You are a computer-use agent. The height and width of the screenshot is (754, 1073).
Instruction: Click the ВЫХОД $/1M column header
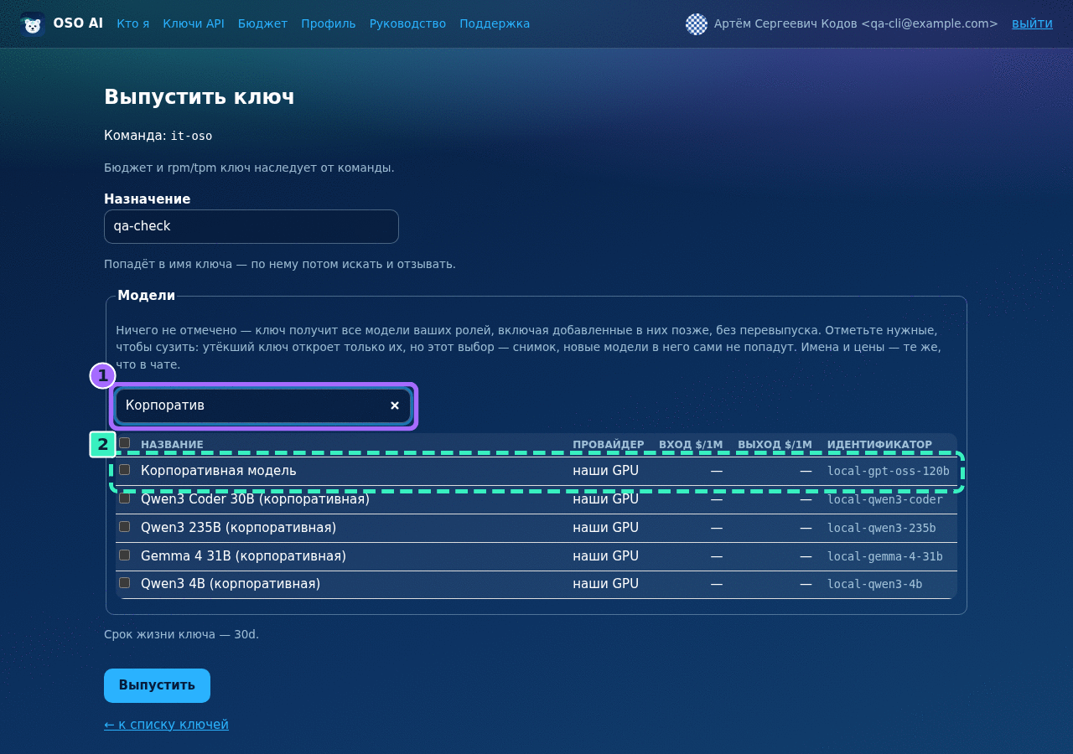click(775, 445)
